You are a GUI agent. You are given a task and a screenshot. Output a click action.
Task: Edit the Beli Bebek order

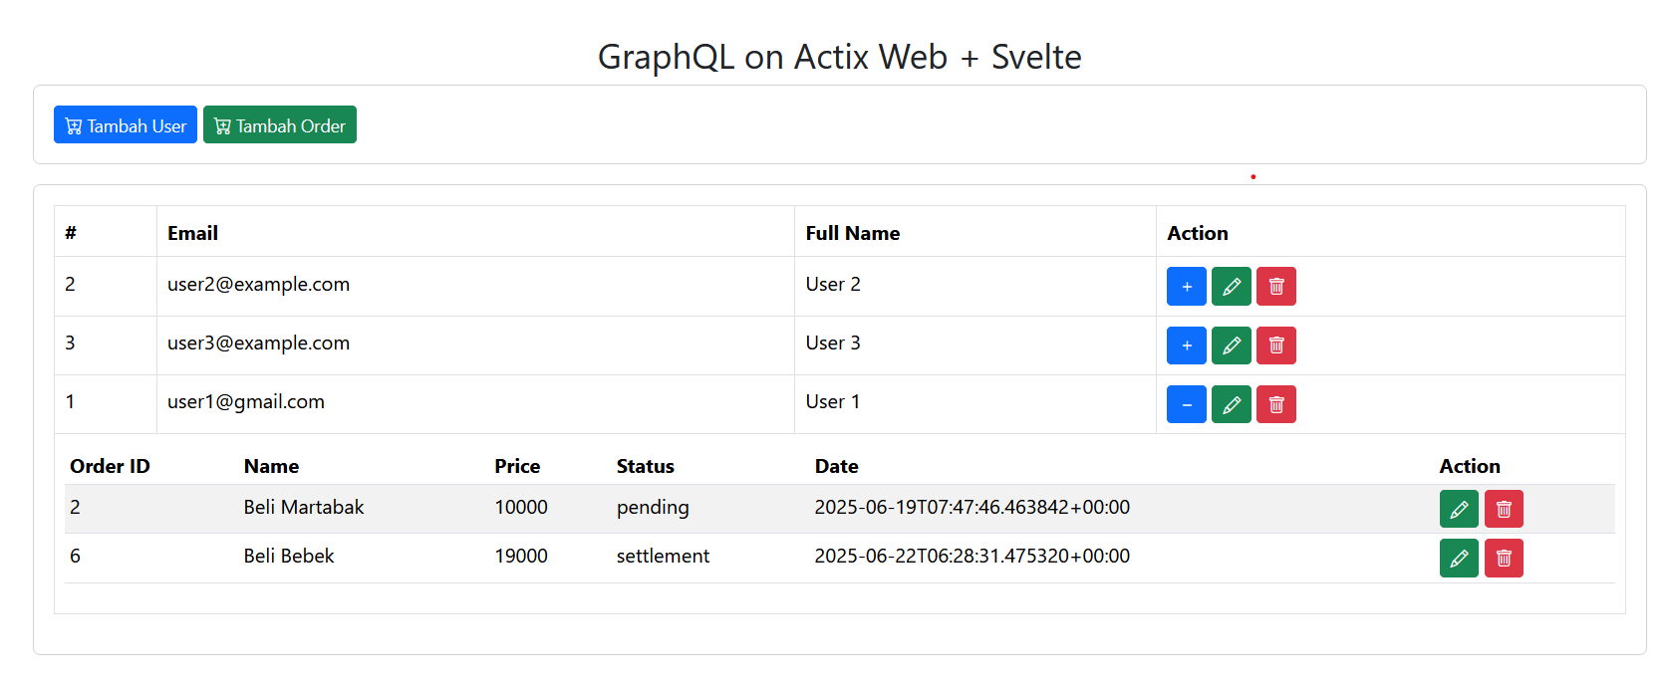pos(1459,559)
